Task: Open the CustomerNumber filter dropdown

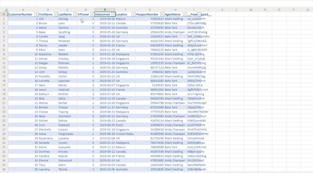Action: [36, 14]
